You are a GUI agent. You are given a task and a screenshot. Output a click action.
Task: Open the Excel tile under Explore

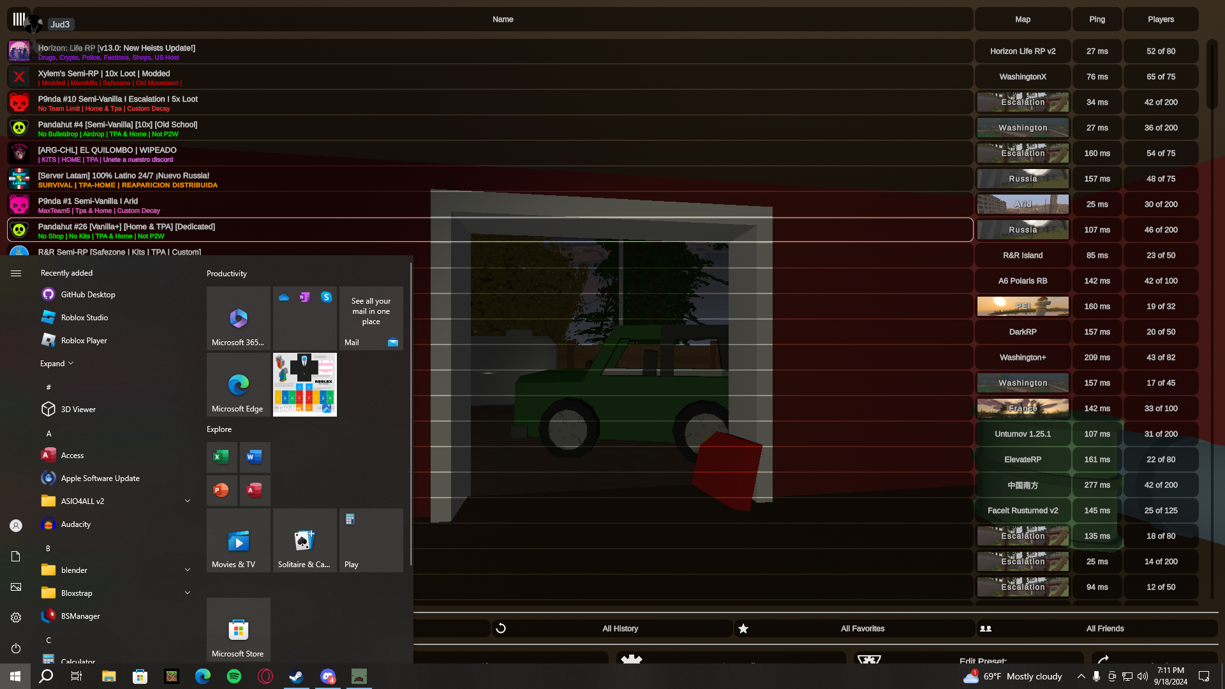click(221, 457)
